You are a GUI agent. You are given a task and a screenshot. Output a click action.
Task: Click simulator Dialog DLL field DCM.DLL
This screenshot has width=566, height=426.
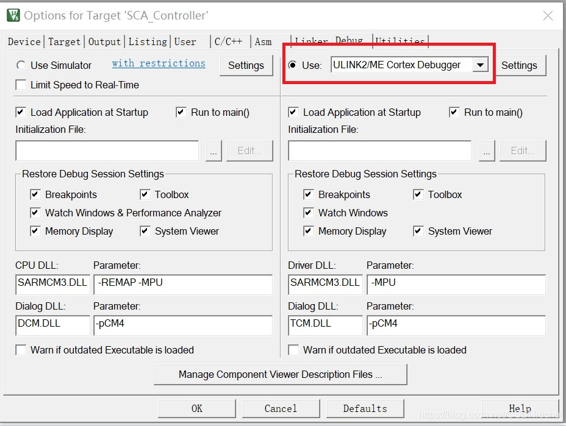coord(52,325)
